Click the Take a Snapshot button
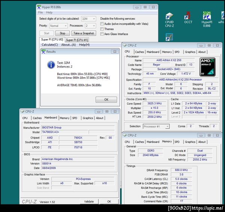Viewport: 225px width, 212px height. point(84,33)
